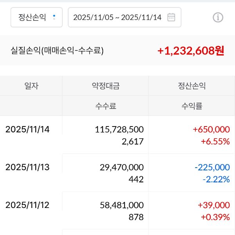The height and width of the screenshot is (235, 235).
Task: Click the -225,000 loss amount
Action: click(212, 167)
